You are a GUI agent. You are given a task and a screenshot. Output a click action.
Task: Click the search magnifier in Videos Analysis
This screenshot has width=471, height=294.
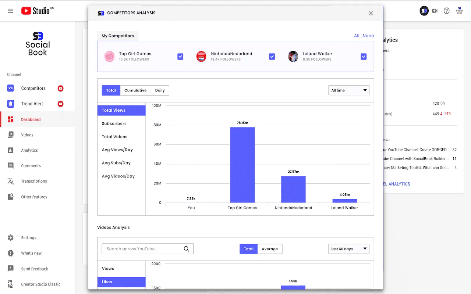tap(187, 248)
